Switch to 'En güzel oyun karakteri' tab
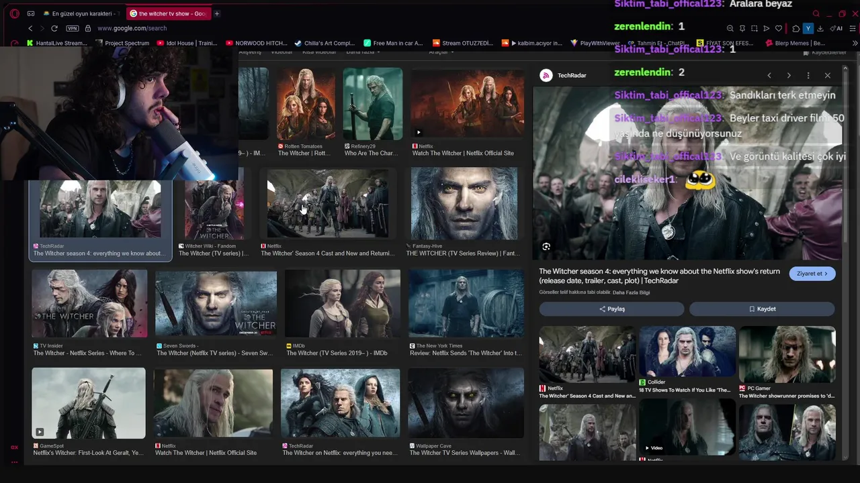Screen dimensions: 860x483 [81, 13]
